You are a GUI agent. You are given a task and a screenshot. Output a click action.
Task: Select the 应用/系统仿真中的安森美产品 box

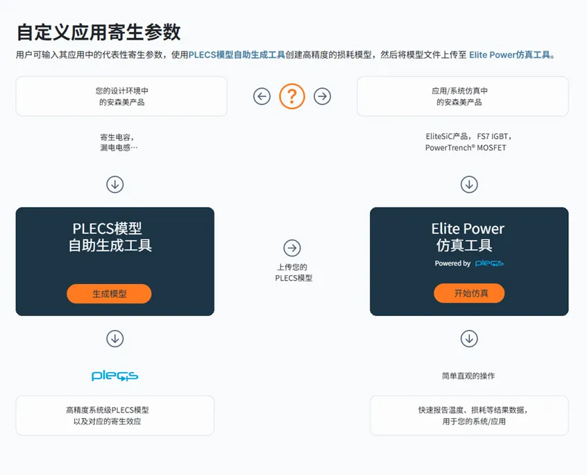[x=463, y=97]
